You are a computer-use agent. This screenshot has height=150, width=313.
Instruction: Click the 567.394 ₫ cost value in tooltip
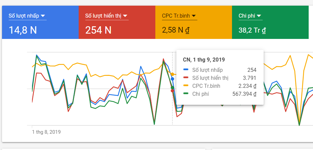[244, 94]
